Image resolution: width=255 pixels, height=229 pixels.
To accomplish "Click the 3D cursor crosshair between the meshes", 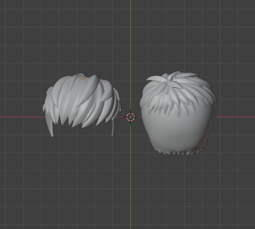I will pyautogui.click(x=130, y=117).
